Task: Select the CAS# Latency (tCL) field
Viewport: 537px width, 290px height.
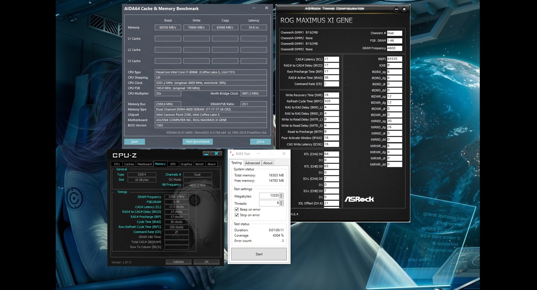Action: tap(331, 59)
